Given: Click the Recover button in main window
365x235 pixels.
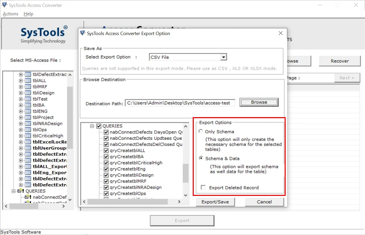Looking at the screenshot, I should [340, 61].
